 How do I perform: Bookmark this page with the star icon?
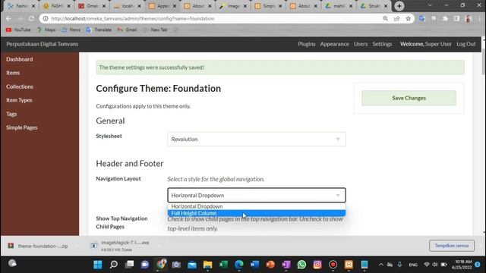tap(409, 18)
